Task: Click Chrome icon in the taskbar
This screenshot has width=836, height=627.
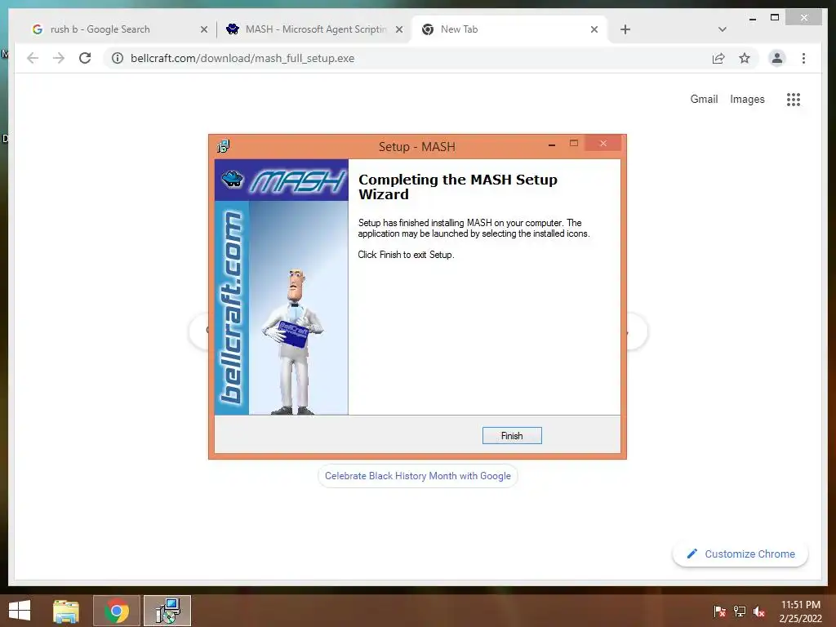Action: (x=117, y=611)
